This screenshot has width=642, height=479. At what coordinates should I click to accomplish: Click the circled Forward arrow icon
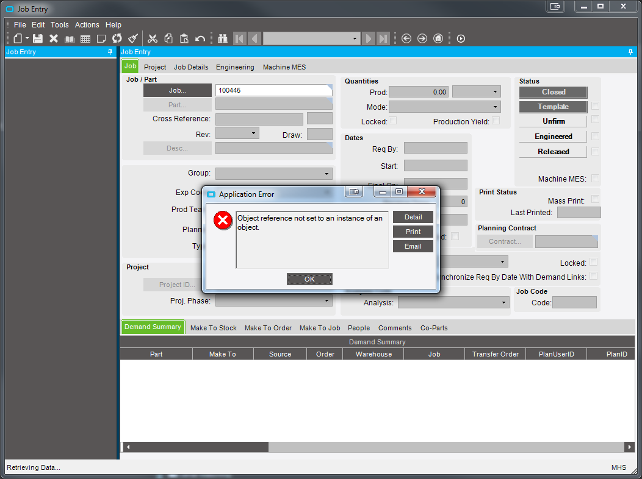tap(422, 38)
